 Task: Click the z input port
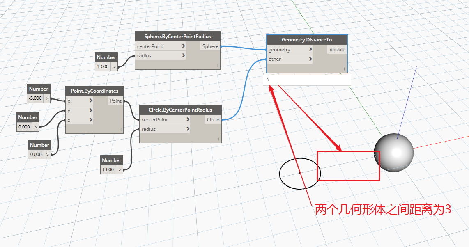click(79, 120)
